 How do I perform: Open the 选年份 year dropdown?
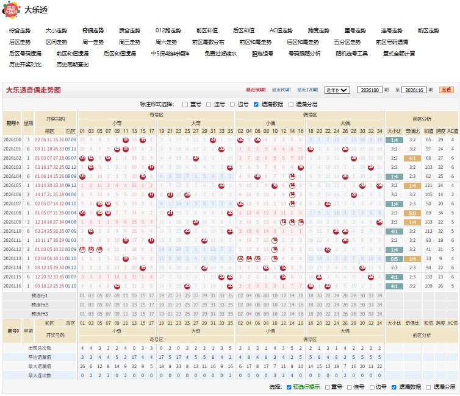point(337,90)
